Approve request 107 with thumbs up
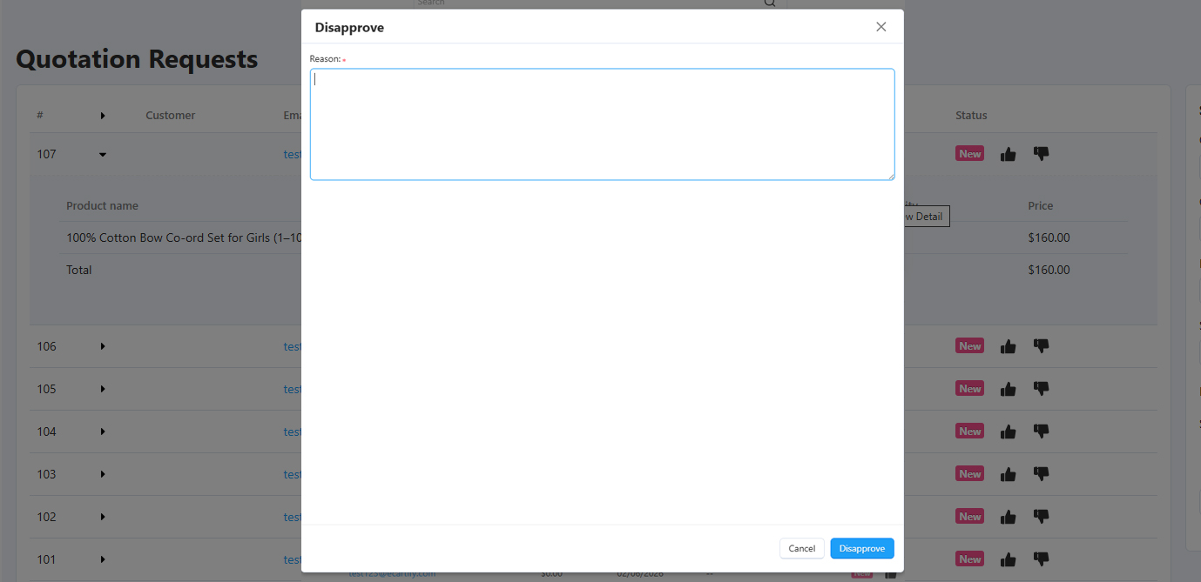The image size is (1201, 582). 1008,154
